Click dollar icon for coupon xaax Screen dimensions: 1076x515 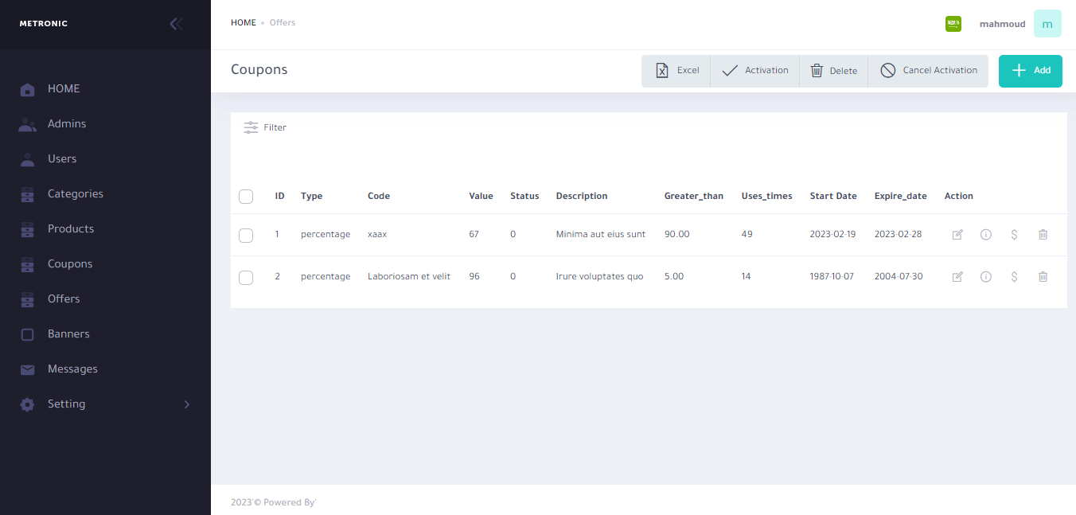tap(1014, 235)
